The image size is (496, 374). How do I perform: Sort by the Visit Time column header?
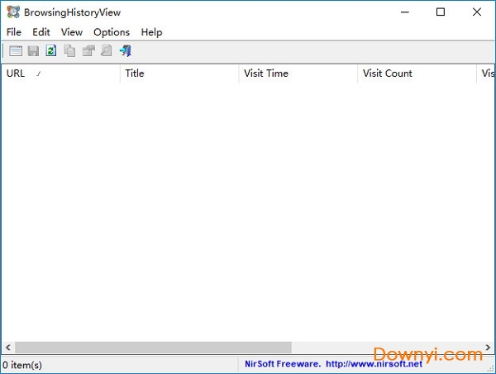pos(298,73)
